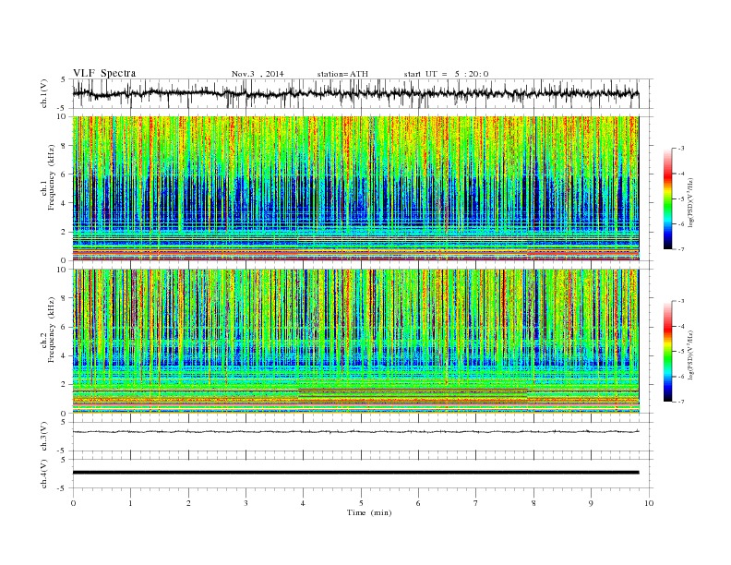The width and height of the screenshot is (731, 565).
Task: Click time axis tick label '7'
Action: coord(476,503)
